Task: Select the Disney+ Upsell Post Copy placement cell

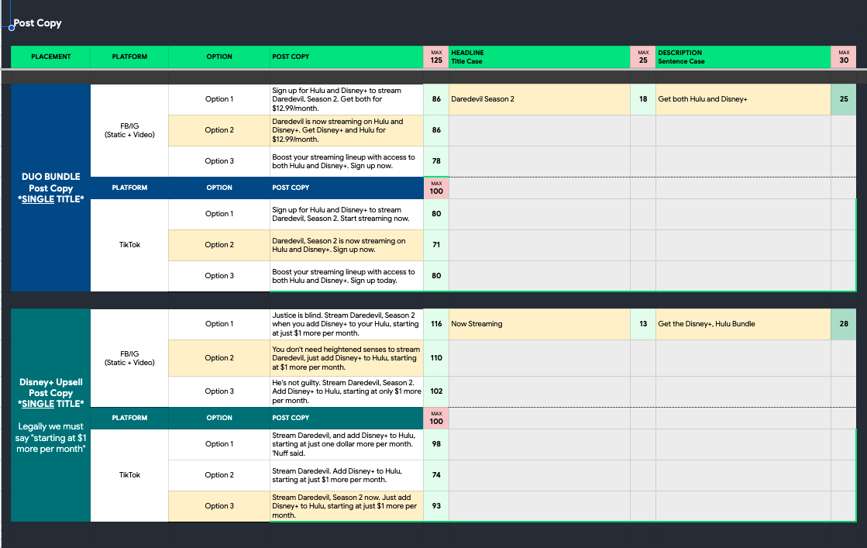Action: [51, 415]
